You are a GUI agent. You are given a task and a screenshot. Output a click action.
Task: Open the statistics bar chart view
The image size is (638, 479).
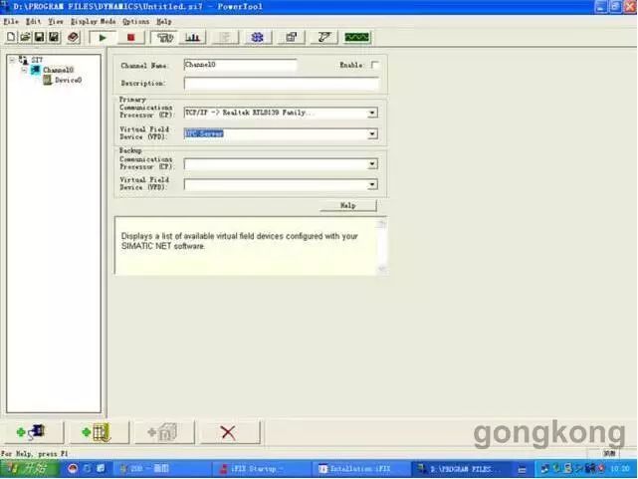point(192,37)
